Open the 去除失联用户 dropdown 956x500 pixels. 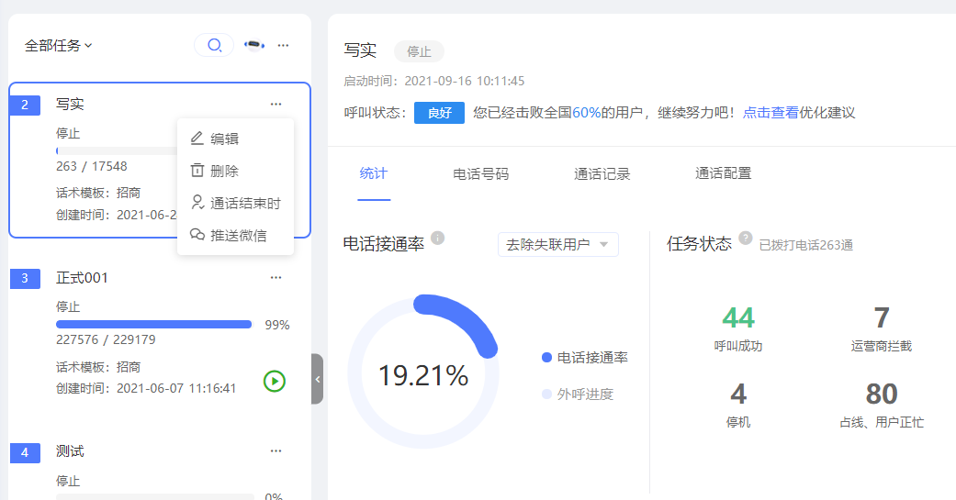[557, 244]
